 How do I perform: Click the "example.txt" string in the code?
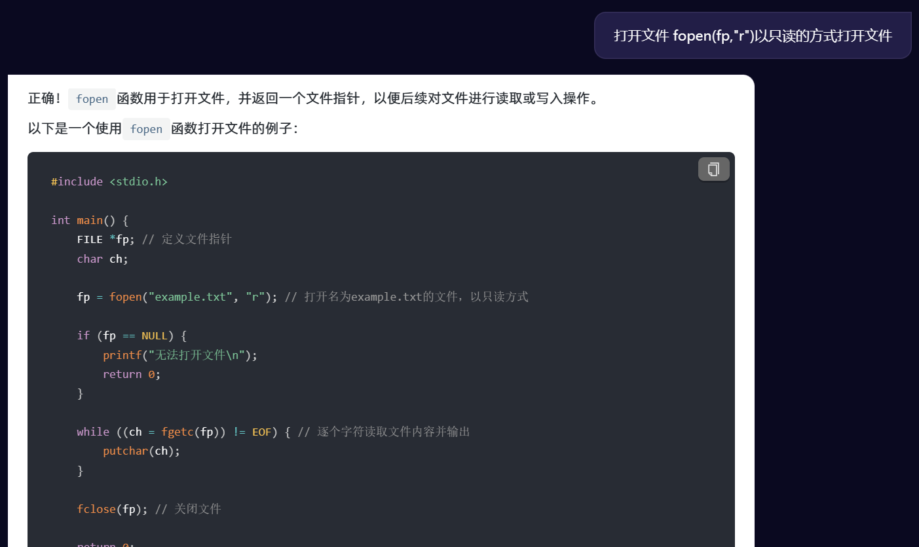tap(191, 297)
